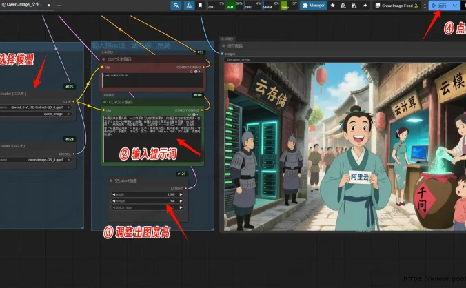Collapse the top red CLIP文本编码 node
Screen dimensions: 466x288
click(x=103, y=59)
